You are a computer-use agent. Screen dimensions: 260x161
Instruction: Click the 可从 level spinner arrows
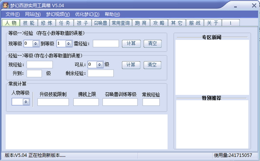(99, 65)
